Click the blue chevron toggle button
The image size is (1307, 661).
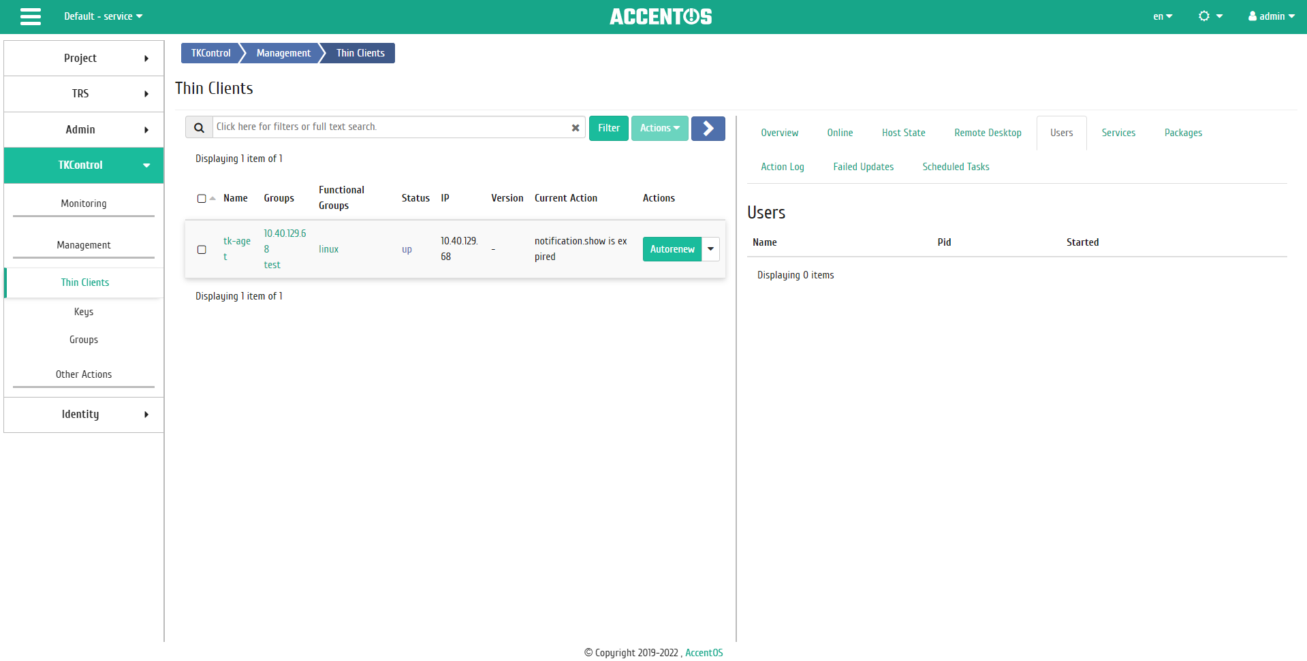coord(708,128)
